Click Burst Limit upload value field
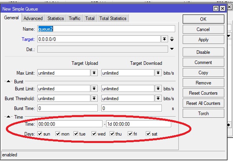 64,88
